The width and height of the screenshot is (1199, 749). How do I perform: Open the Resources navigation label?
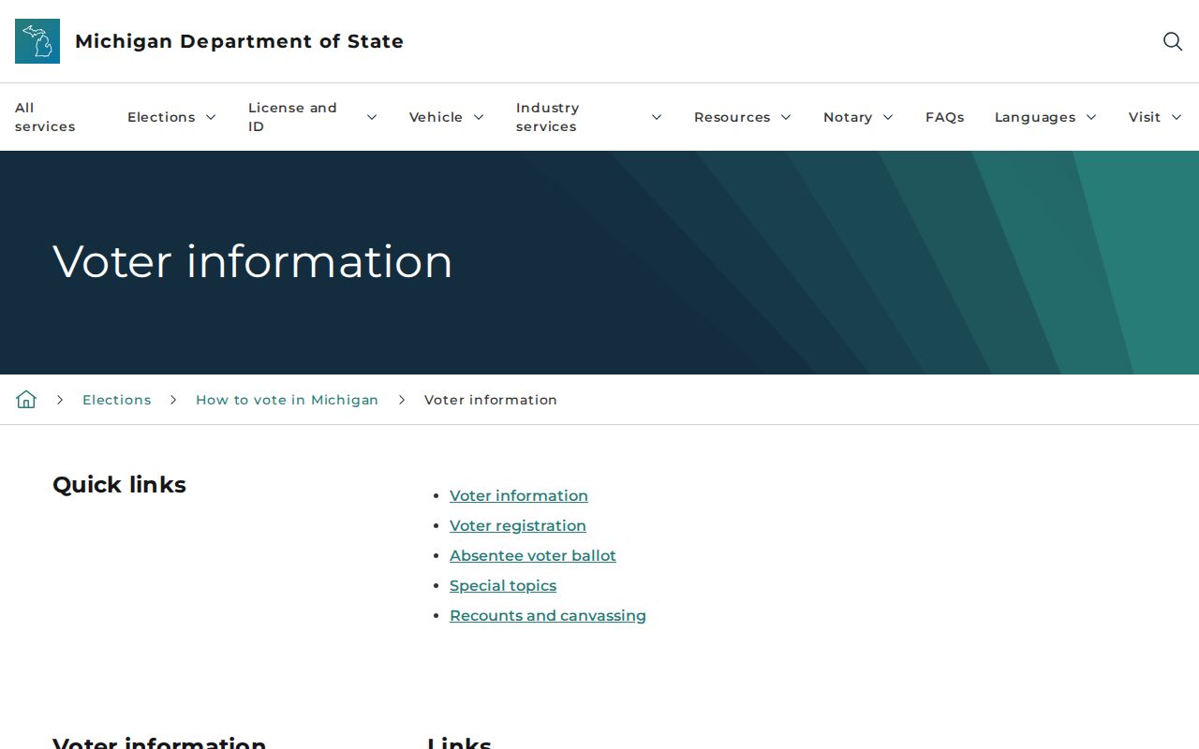732,117
